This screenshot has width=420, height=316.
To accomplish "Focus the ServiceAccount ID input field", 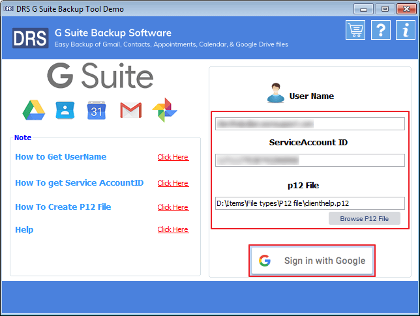I will (310, 160).
